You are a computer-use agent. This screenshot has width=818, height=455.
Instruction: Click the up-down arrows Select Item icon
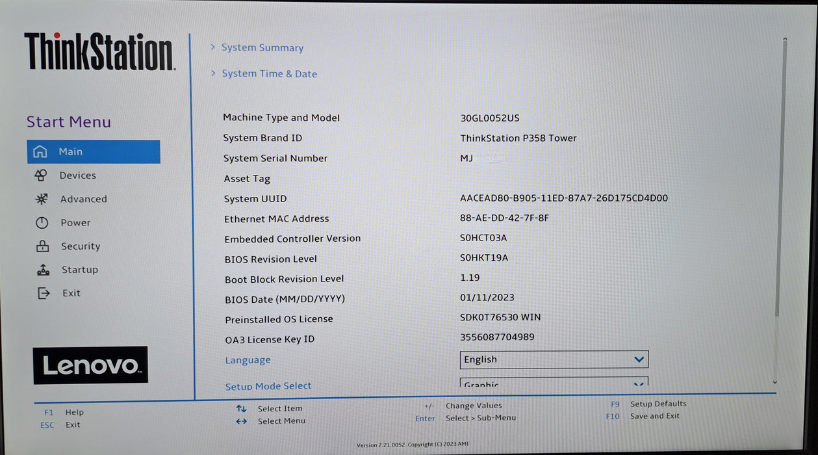click(x=241, y=409)
